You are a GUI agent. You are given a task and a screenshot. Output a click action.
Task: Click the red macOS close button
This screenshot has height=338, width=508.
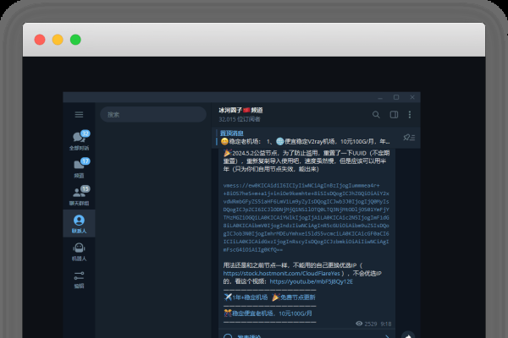coord(40,40)
